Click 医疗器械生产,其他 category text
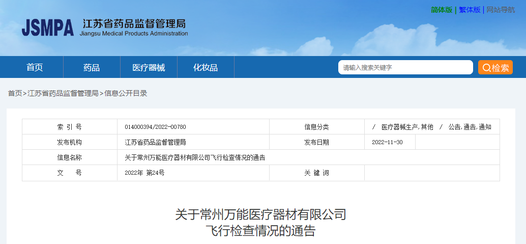The width and height of the screenshot is (526, 244). [407, 127]
